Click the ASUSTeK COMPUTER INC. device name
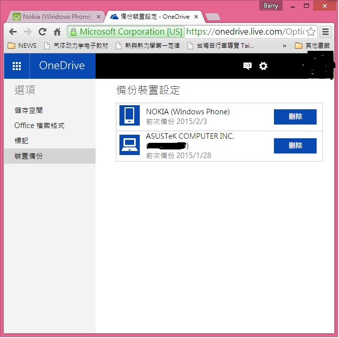 pos(190,136)
